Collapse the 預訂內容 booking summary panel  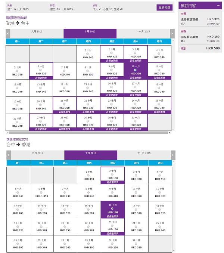point(218,6)
